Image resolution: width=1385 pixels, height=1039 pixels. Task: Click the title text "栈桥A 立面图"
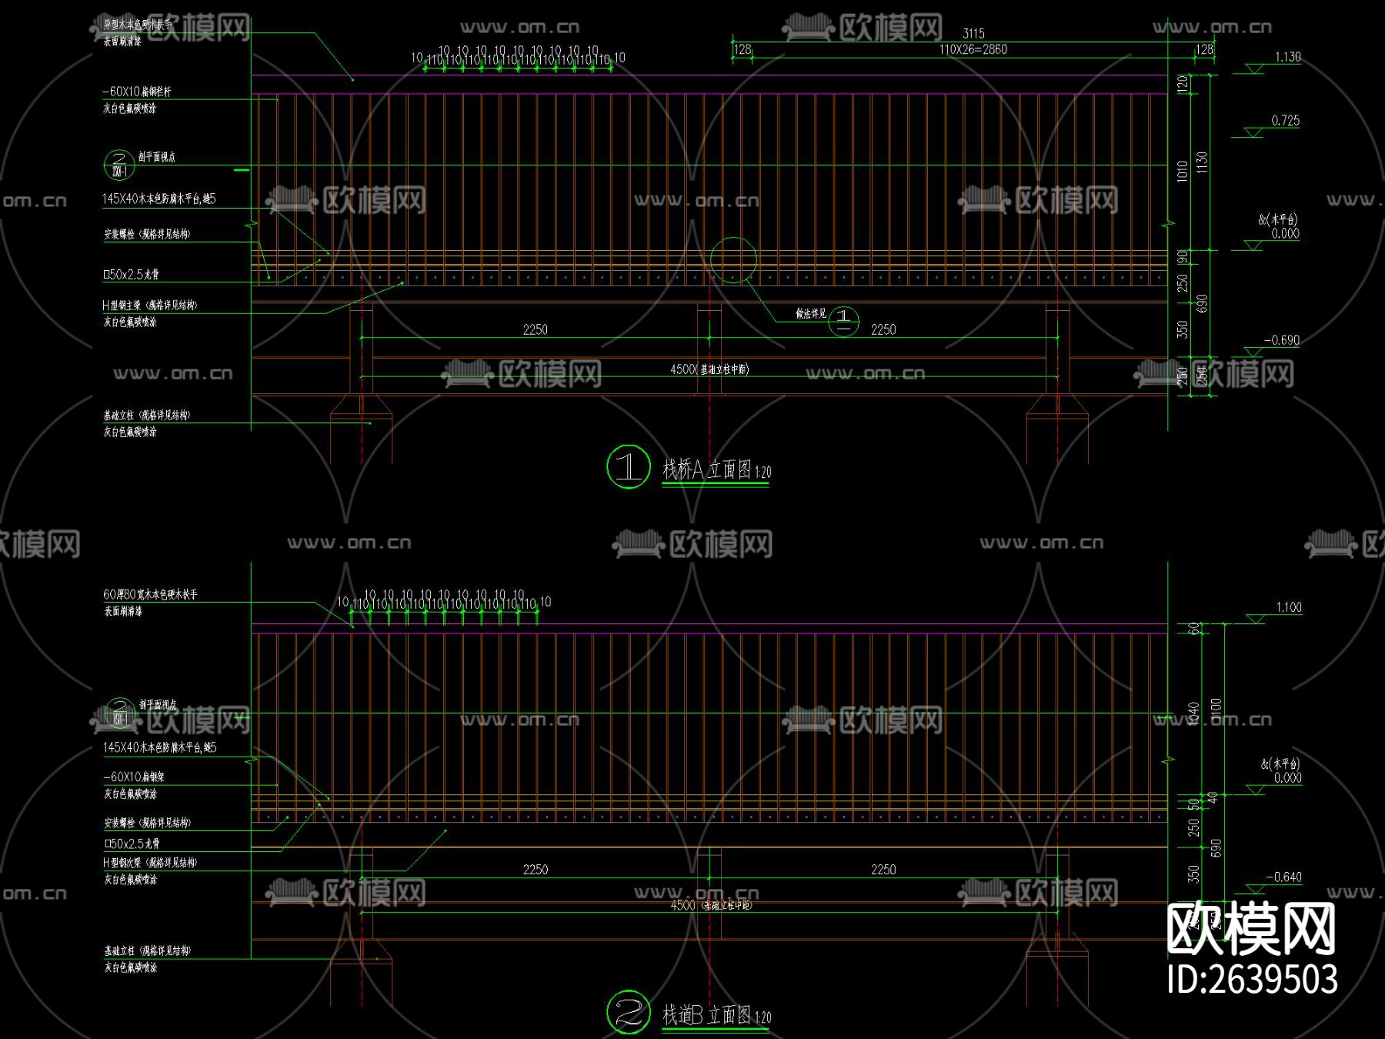707,469
